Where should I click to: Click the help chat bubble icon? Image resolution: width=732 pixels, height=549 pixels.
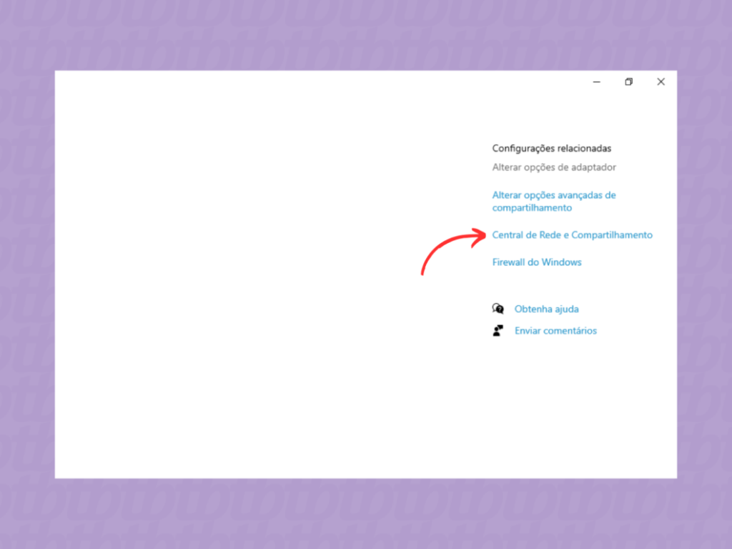click(498, 309)
